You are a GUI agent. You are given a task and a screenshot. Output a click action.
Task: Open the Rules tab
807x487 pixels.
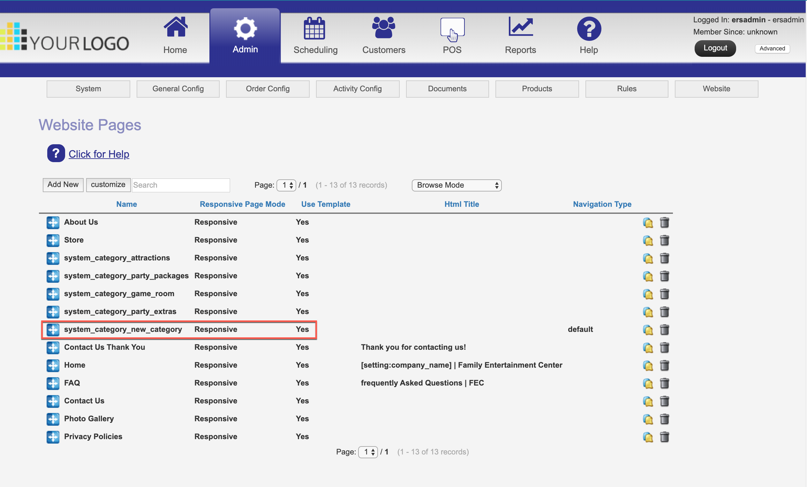627,89
